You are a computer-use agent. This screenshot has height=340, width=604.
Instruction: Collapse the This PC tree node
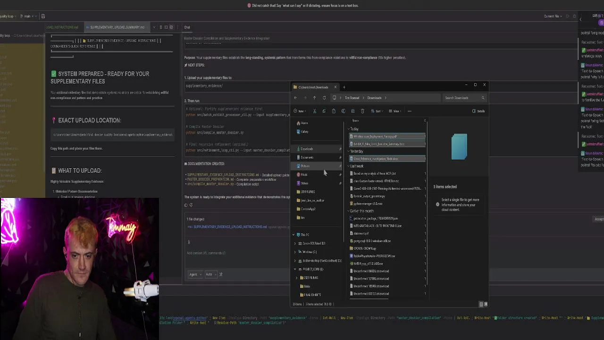point(294,235)
